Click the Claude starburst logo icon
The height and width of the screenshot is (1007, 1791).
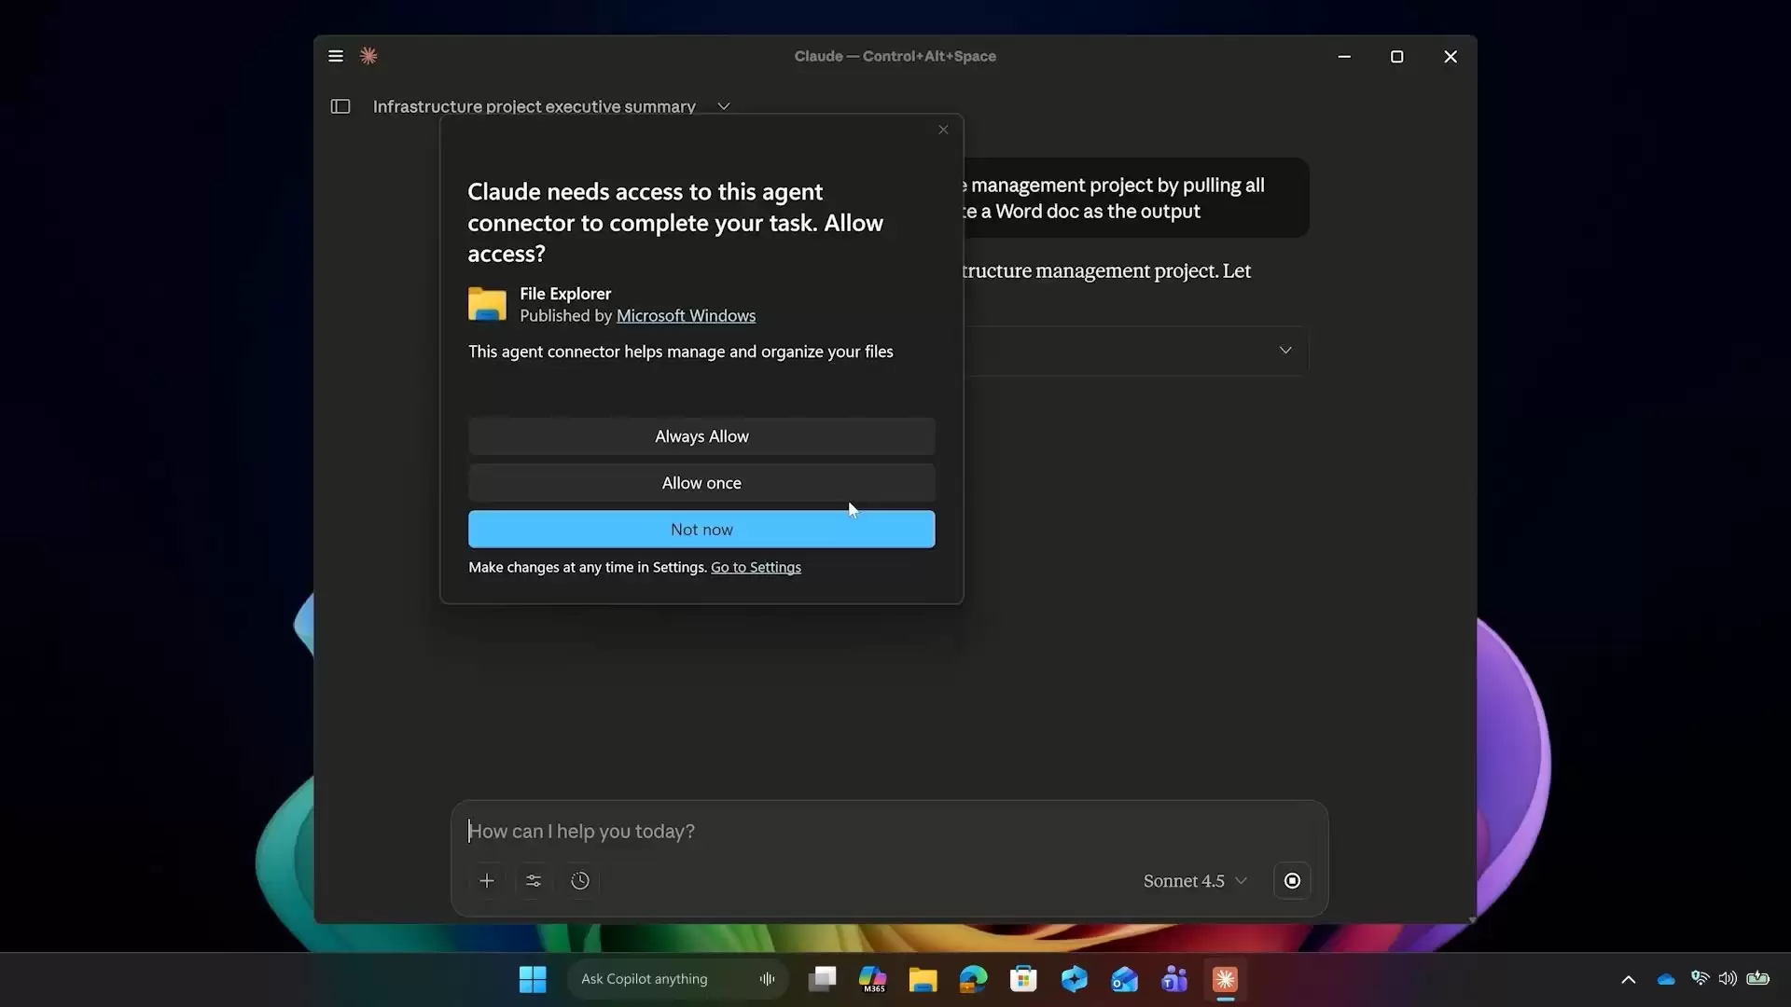(368, 56)
